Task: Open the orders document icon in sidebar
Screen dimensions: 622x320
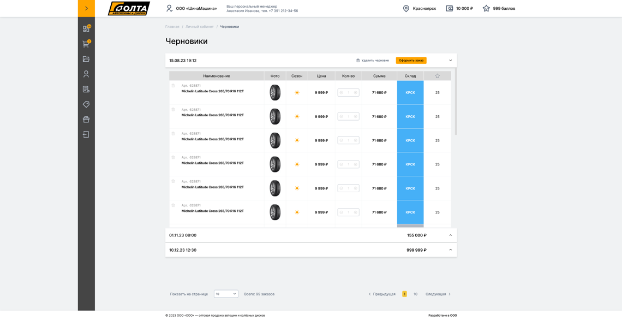Action: pos(86,89)
